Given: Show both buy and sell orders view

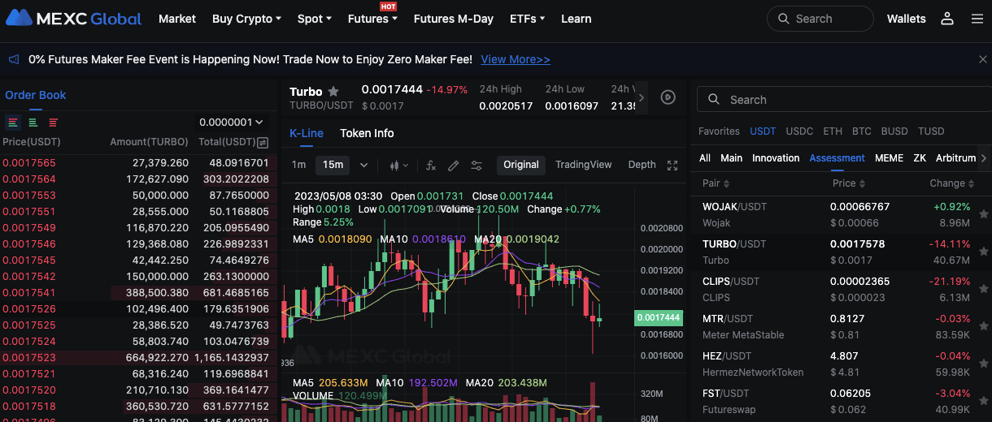Looking at the screenshot, I should 13,123.
